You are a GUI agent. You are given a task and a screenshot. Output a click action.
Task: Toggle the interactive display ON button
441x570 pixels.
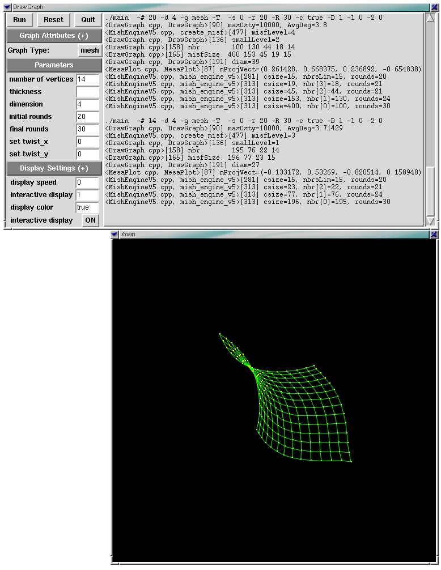point(91,220)
